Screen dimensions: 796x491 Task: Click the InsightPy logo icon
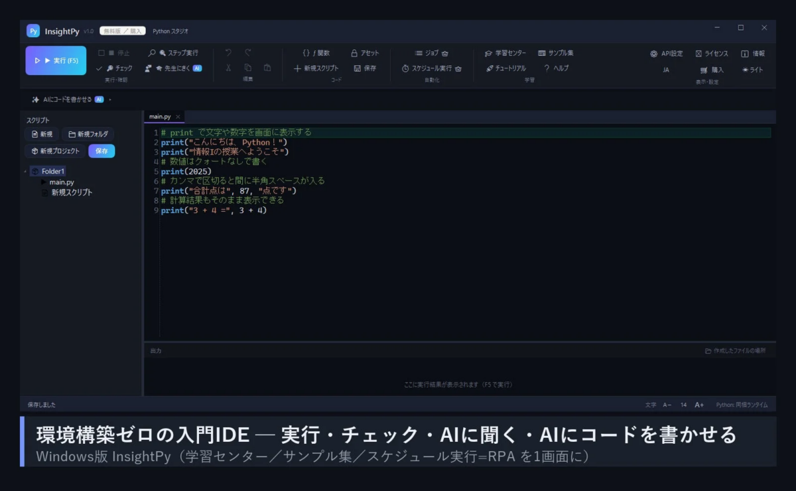(x=33, y=31)
